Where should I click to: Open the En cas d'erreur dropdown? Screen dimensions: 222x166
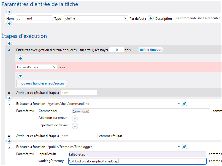[x=36, y=67]
